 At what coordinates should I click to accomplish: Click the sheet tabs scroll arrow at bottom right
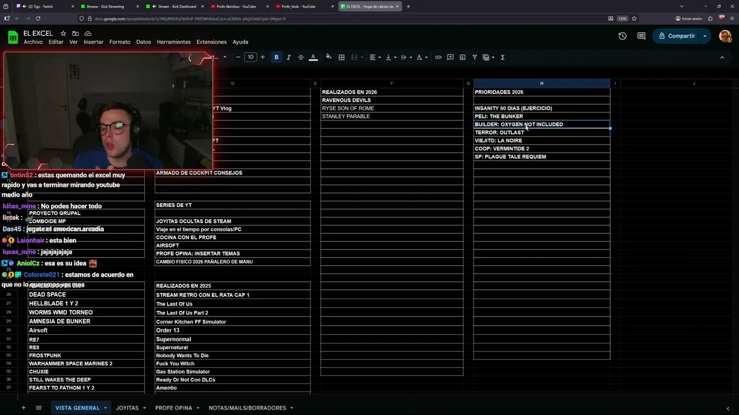click(x=727, y=408)
